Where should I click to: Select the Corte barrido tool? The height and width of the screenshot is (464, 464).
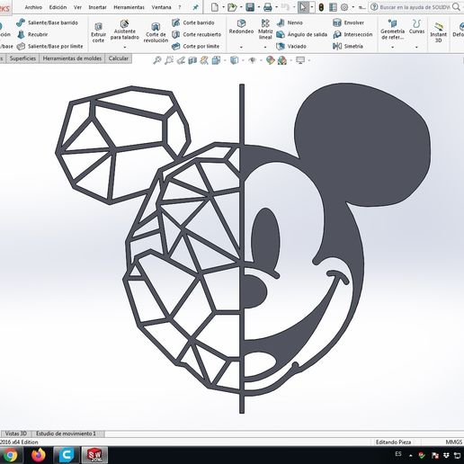[x=193, y=22]
